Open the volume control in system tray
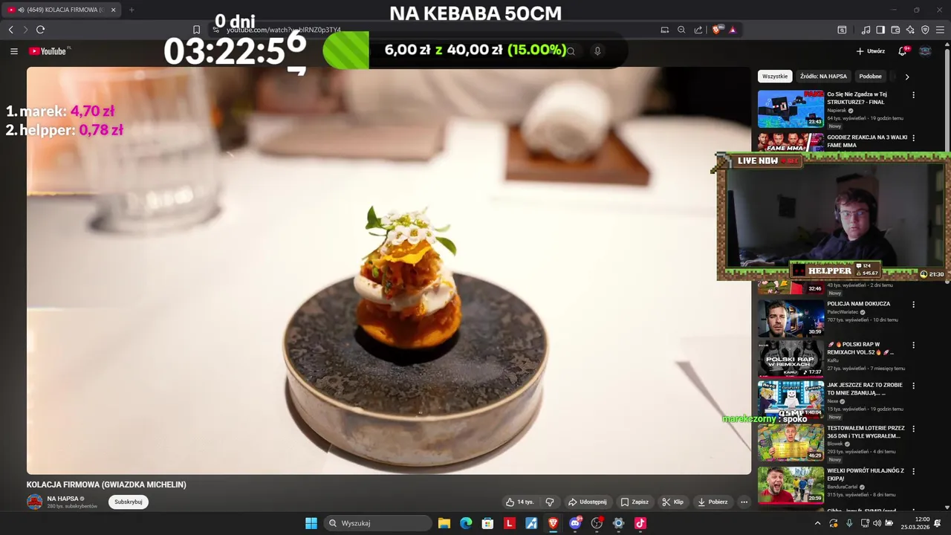Image resolution: width=951 pixels, height=535 pixels. [877, 524]
